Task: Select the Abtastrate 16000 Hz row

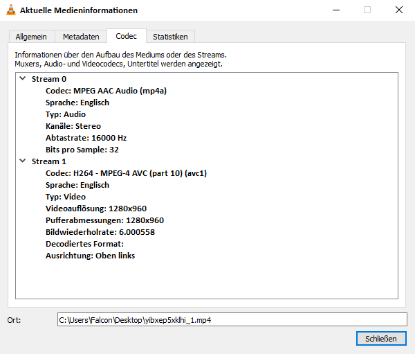Action: point(86,138)
